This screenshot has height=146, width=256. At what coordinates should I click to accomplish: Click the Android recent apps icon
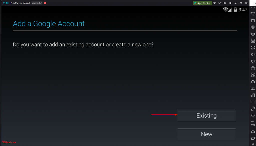pyautogui.click(x=253, y=138)
